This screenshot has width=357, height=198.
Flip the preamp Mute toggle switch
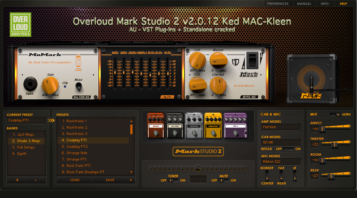pos(78,86)
